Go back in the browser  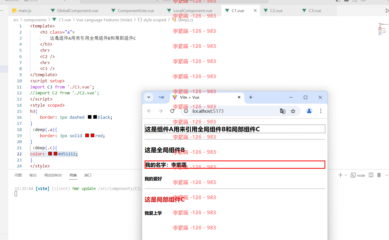149,111
